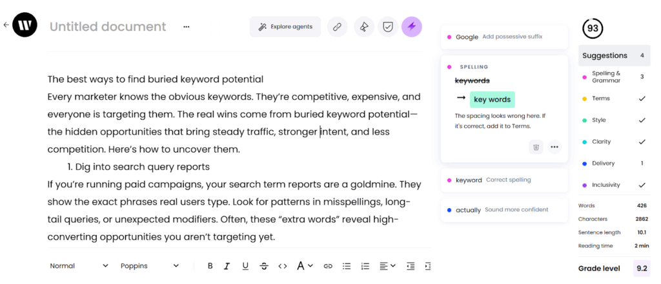Image resolution: width=661 pixels, height=284 pixels.
Task: Click the struck-through word 'keywords'
Action: click(472, 80)
